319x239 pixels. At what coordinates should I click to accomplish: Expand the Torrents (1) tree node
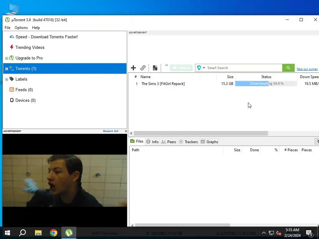(7, 69)
